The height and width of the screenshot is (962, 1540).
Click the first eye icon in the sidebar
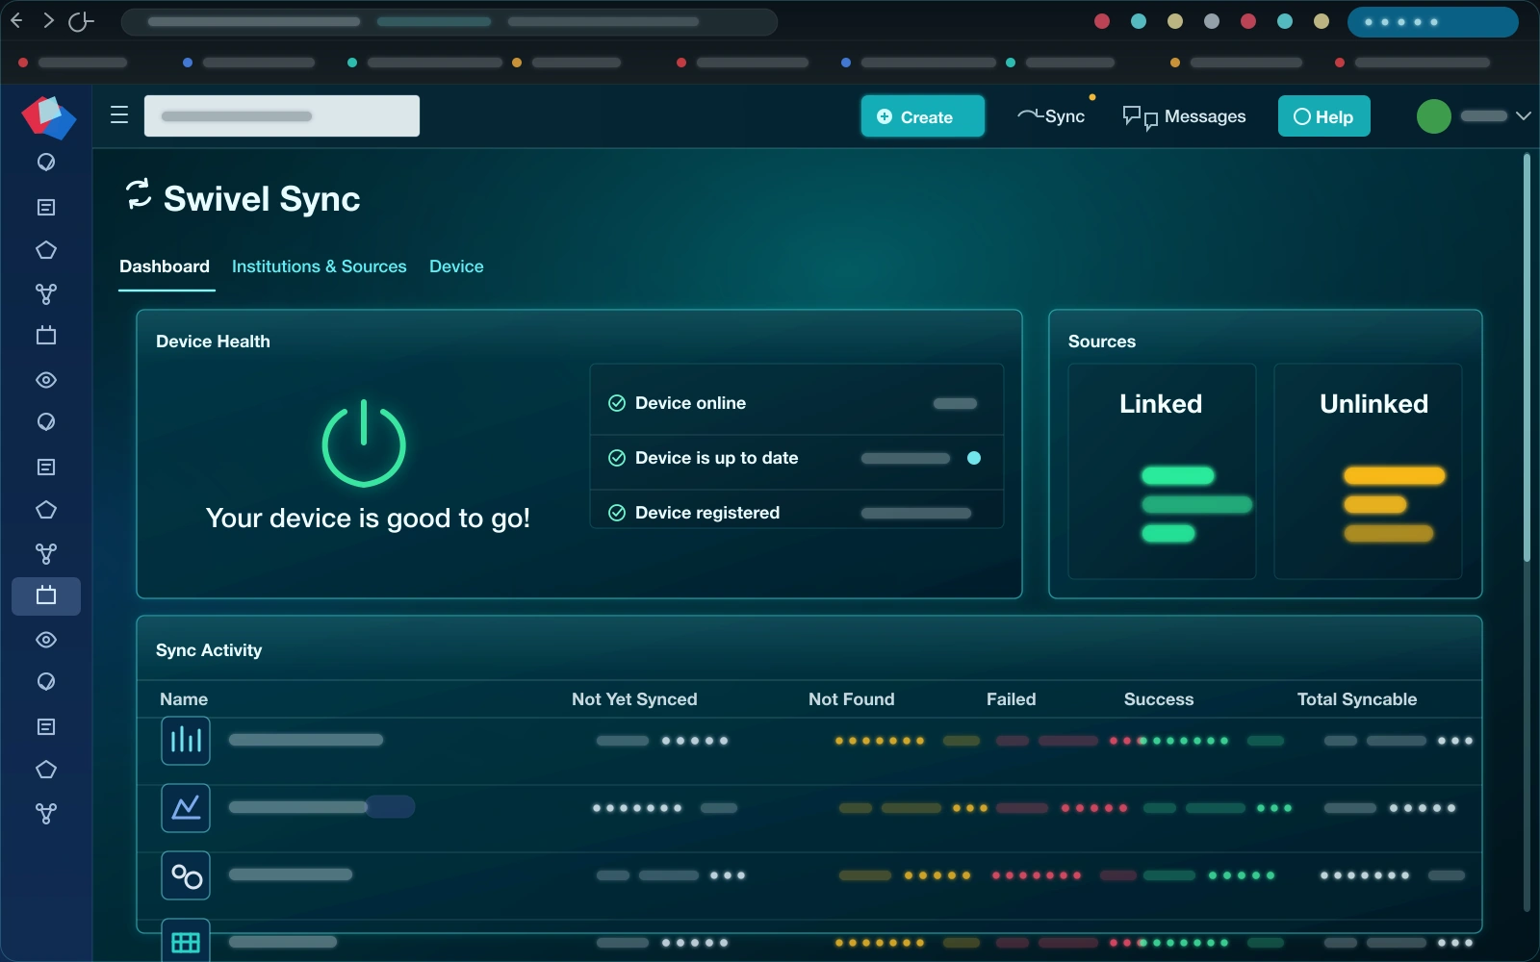click(x=46, y=380)
